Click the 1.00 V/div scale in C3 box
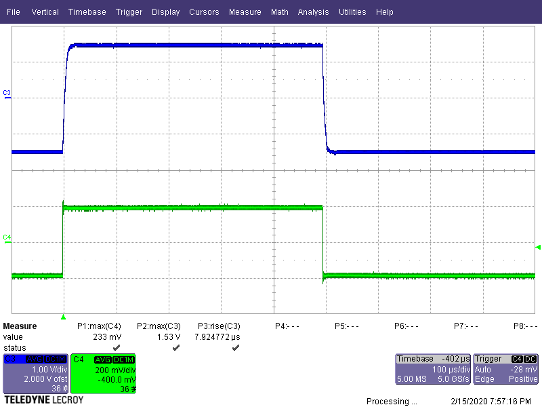The width and height of the screenshot is (542, 407). 49,370
